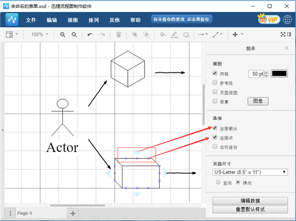Click the 重置默认样式 button
This screenshot has height=221, width=296.
[250, 209]
